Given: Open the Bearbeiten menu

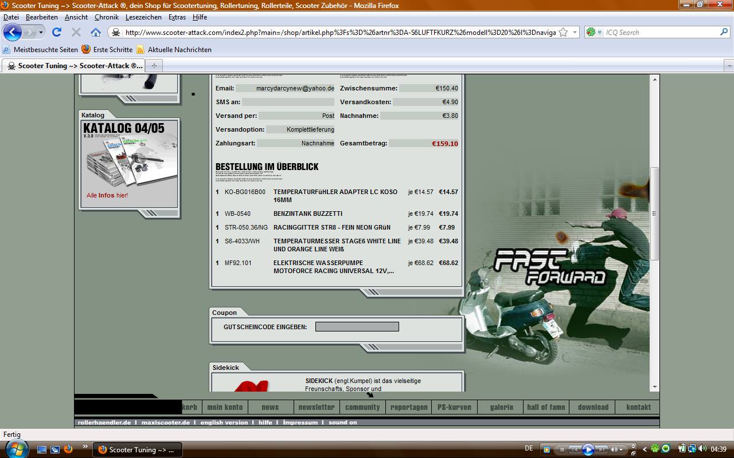Looking at the screenshot, I should [42, 17].
